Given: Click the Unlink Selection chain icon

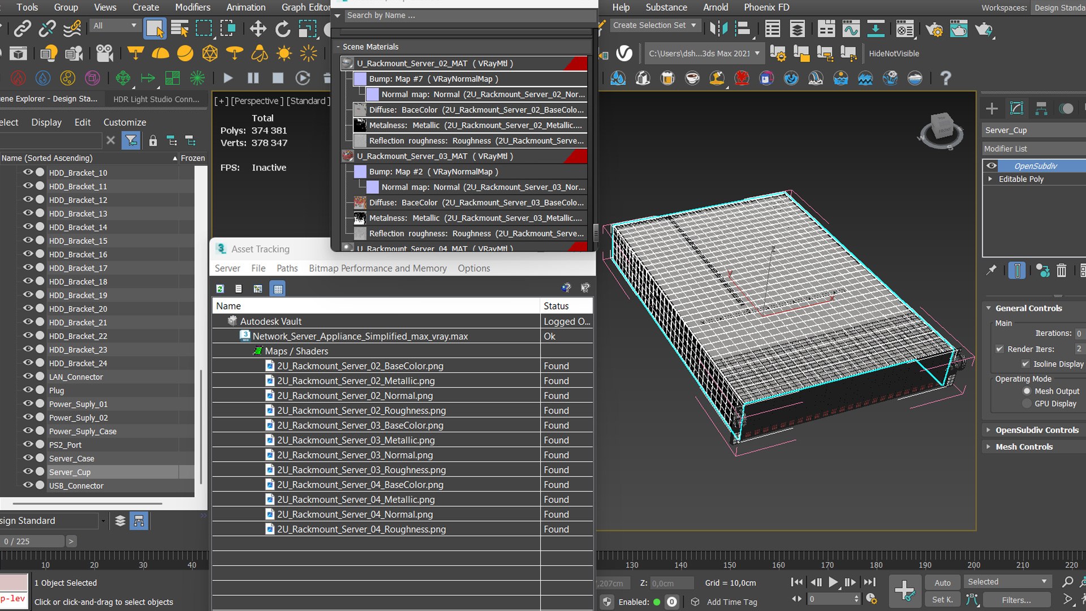Looking at the screenshot, I should pyautogui.click(x=48, y=28).
